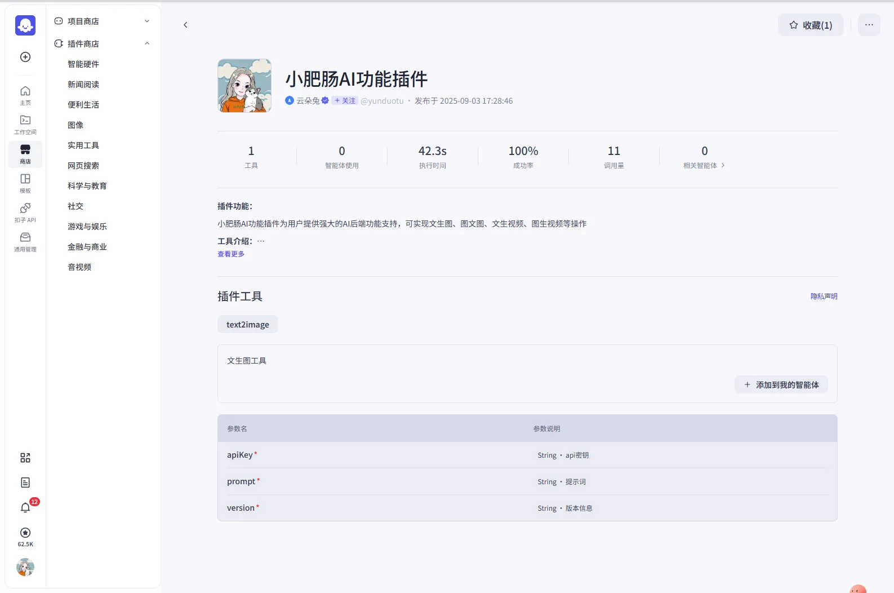Viewport: 894px width, 593px height.
Task: Click the prompt parameter name
Action: click(241, 481)
